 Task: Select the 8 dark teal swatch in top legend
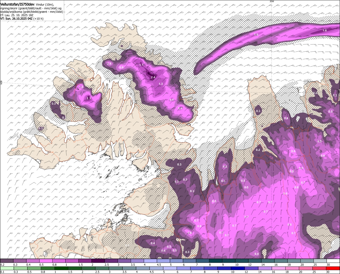coord(216,261)
